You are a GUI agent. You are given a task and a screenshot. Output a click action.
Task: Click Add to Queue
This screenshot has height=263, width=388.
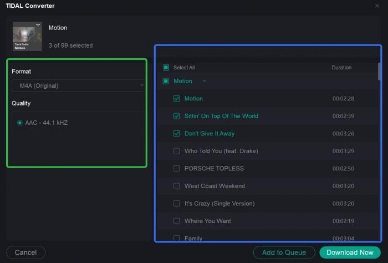coord(284,252)
